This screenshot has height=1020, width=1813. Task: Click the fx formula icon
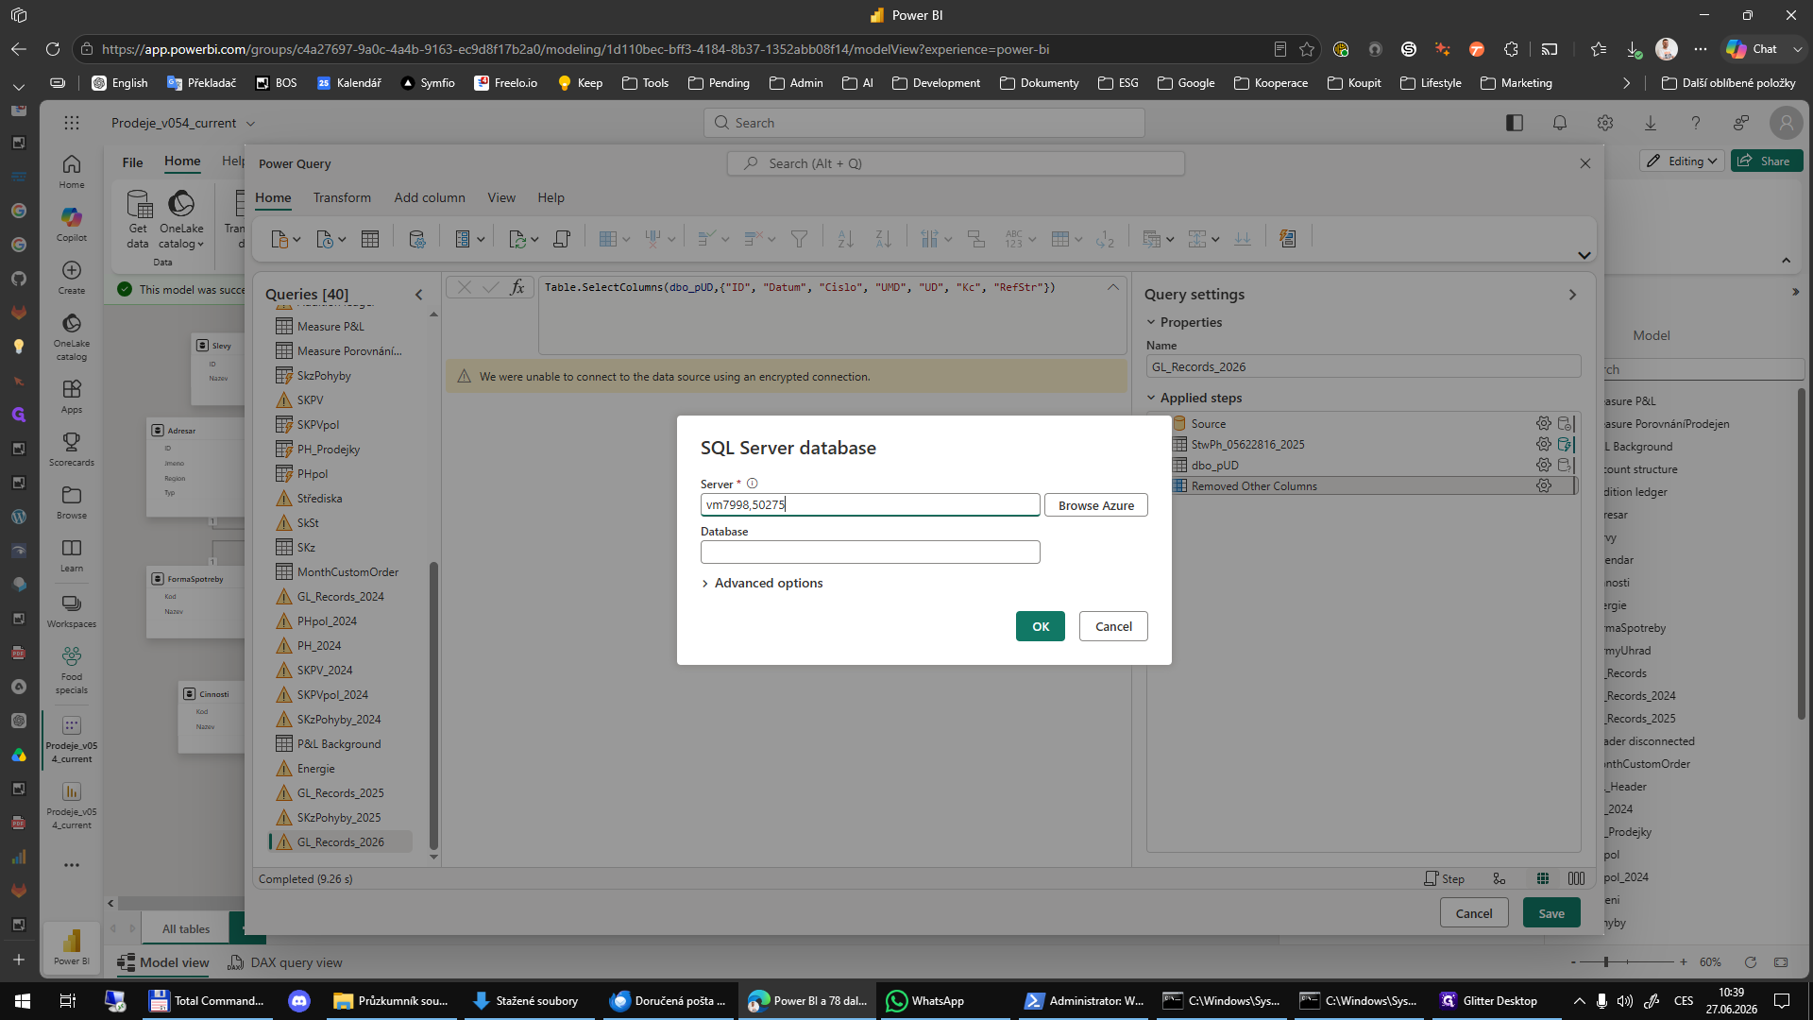click(517, 287)
